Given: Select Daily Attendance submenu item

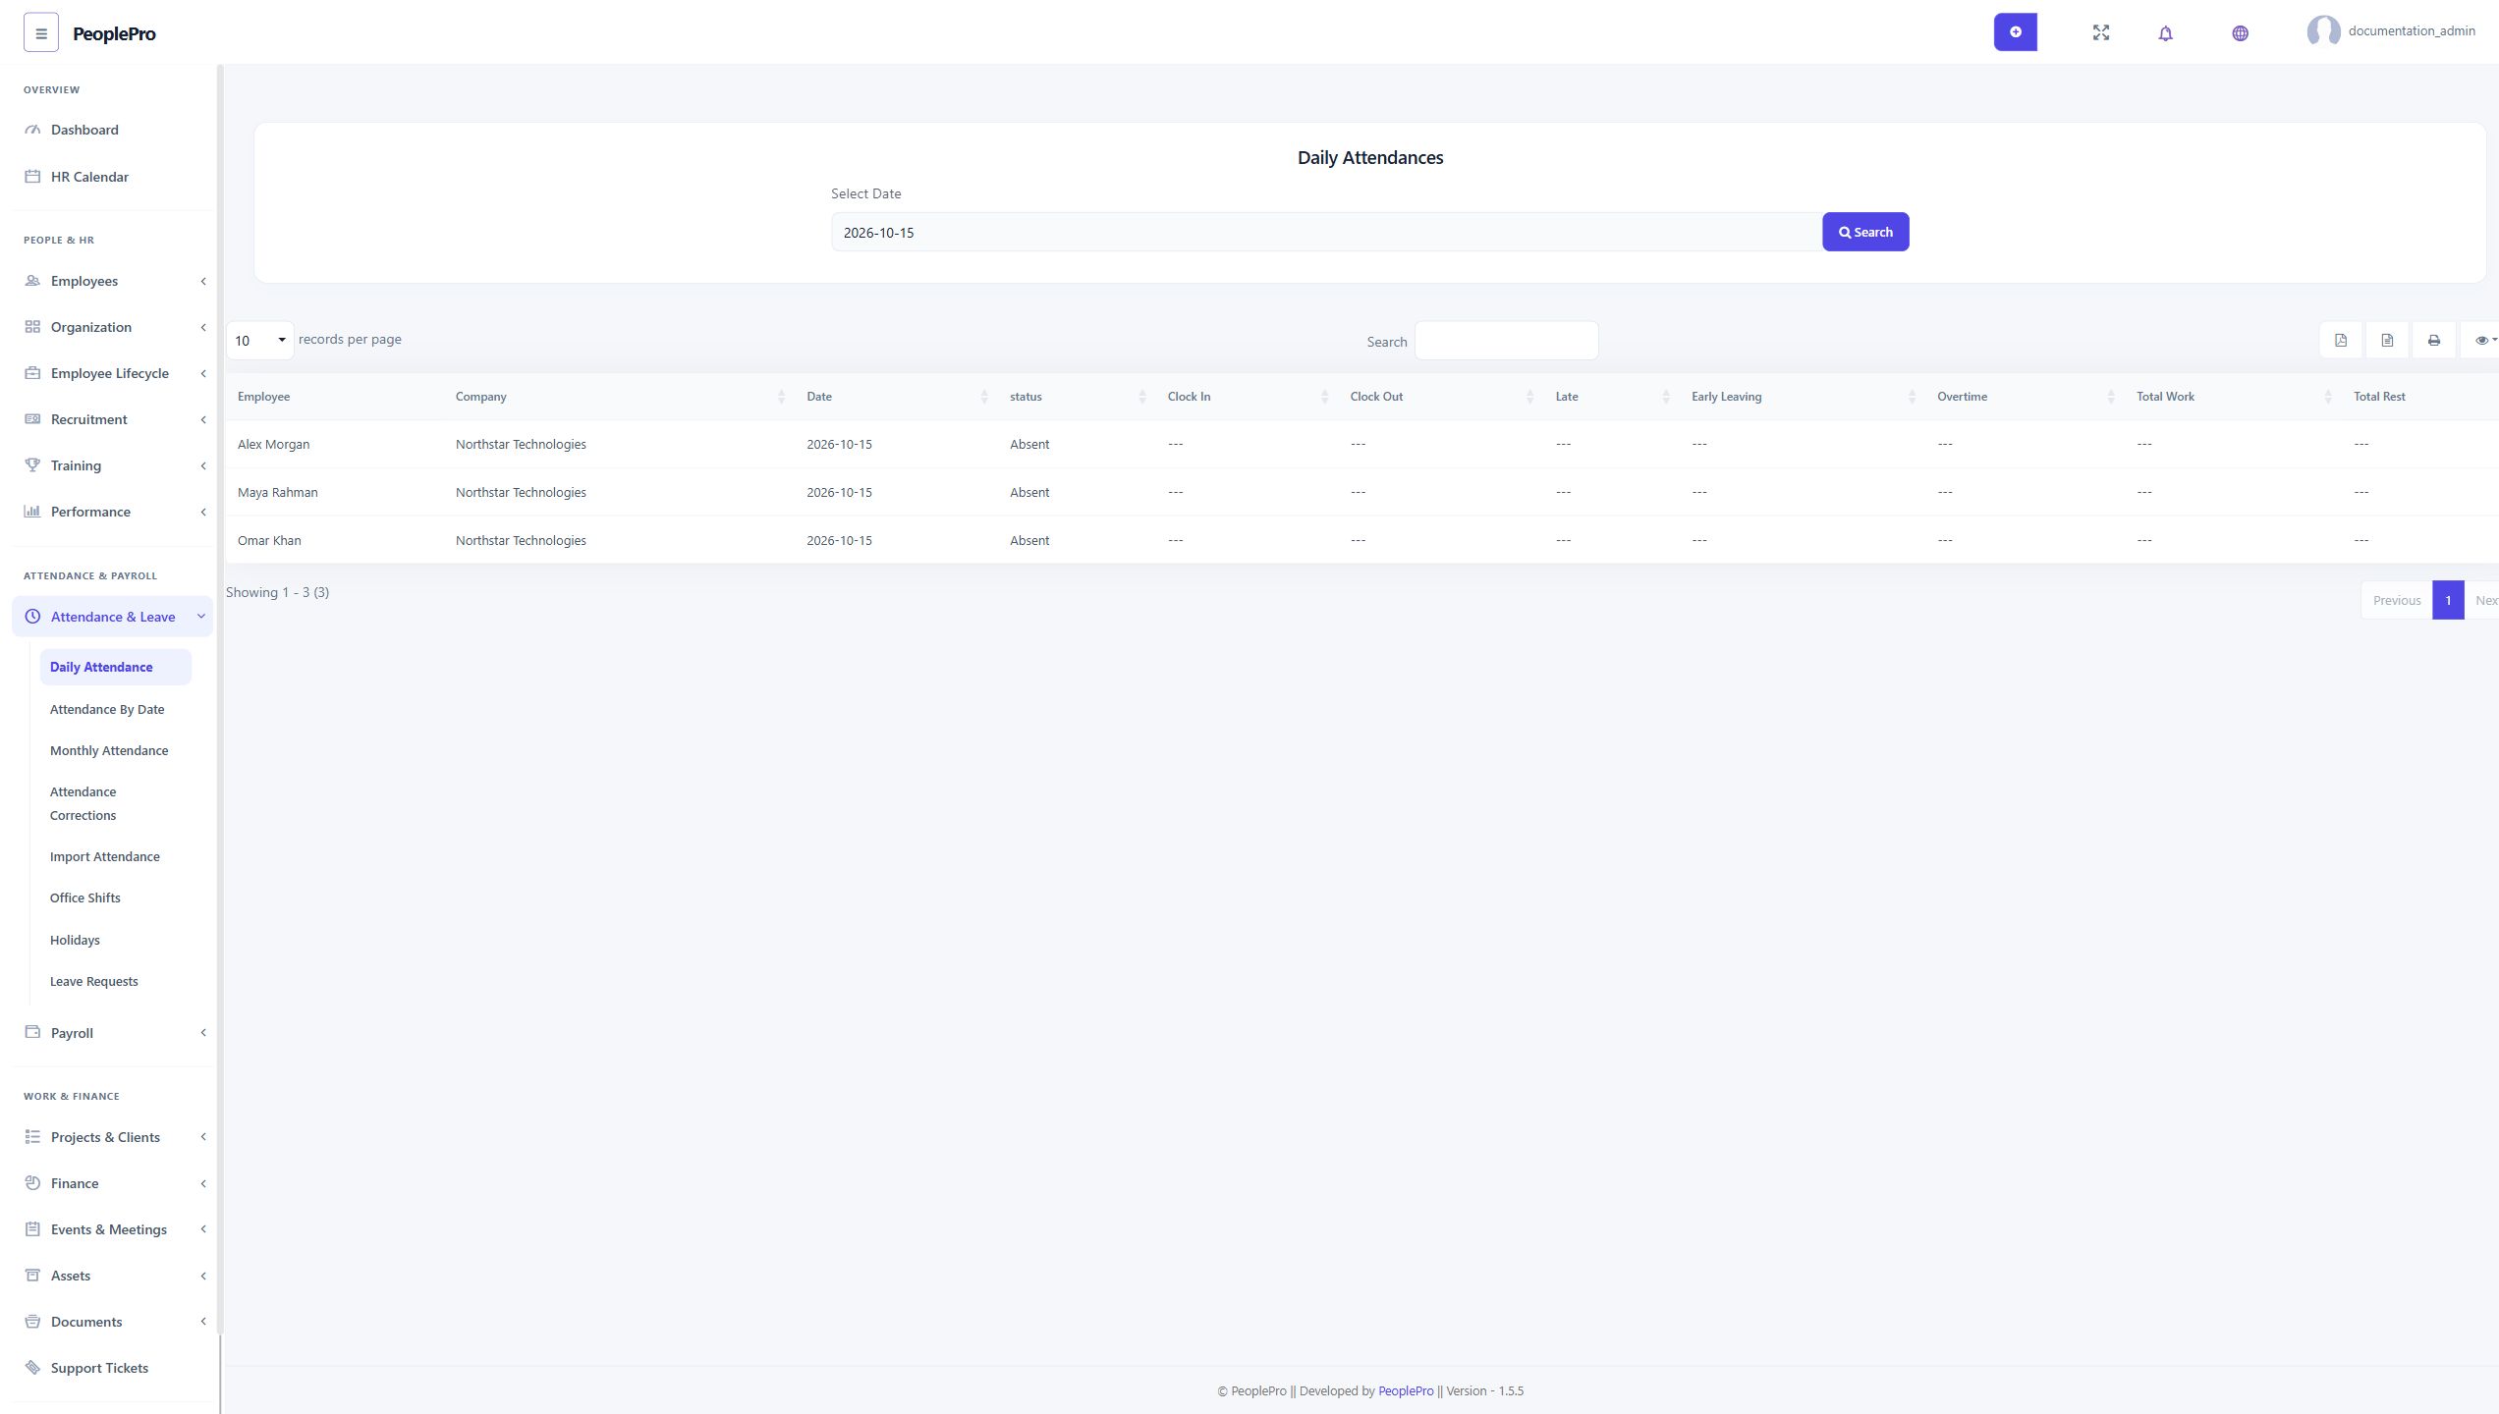Looking at the screenshot, I should point(116,667).
